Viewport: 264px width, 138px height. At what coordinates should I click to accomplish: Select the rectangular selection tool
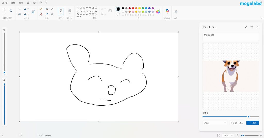(x=4, y=11)
